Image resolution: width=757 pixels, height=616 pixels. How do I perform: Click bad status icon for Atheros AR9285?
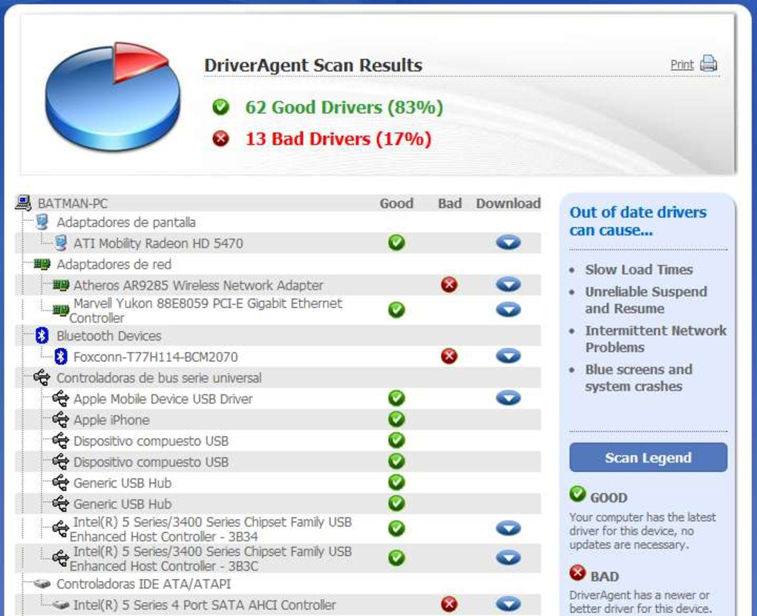(x=449, y=284)
